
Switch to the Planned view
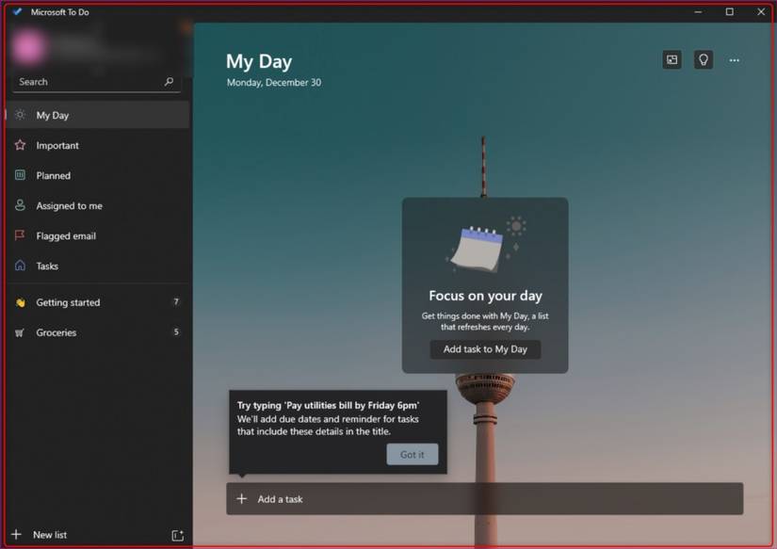(x=54, y=175)
